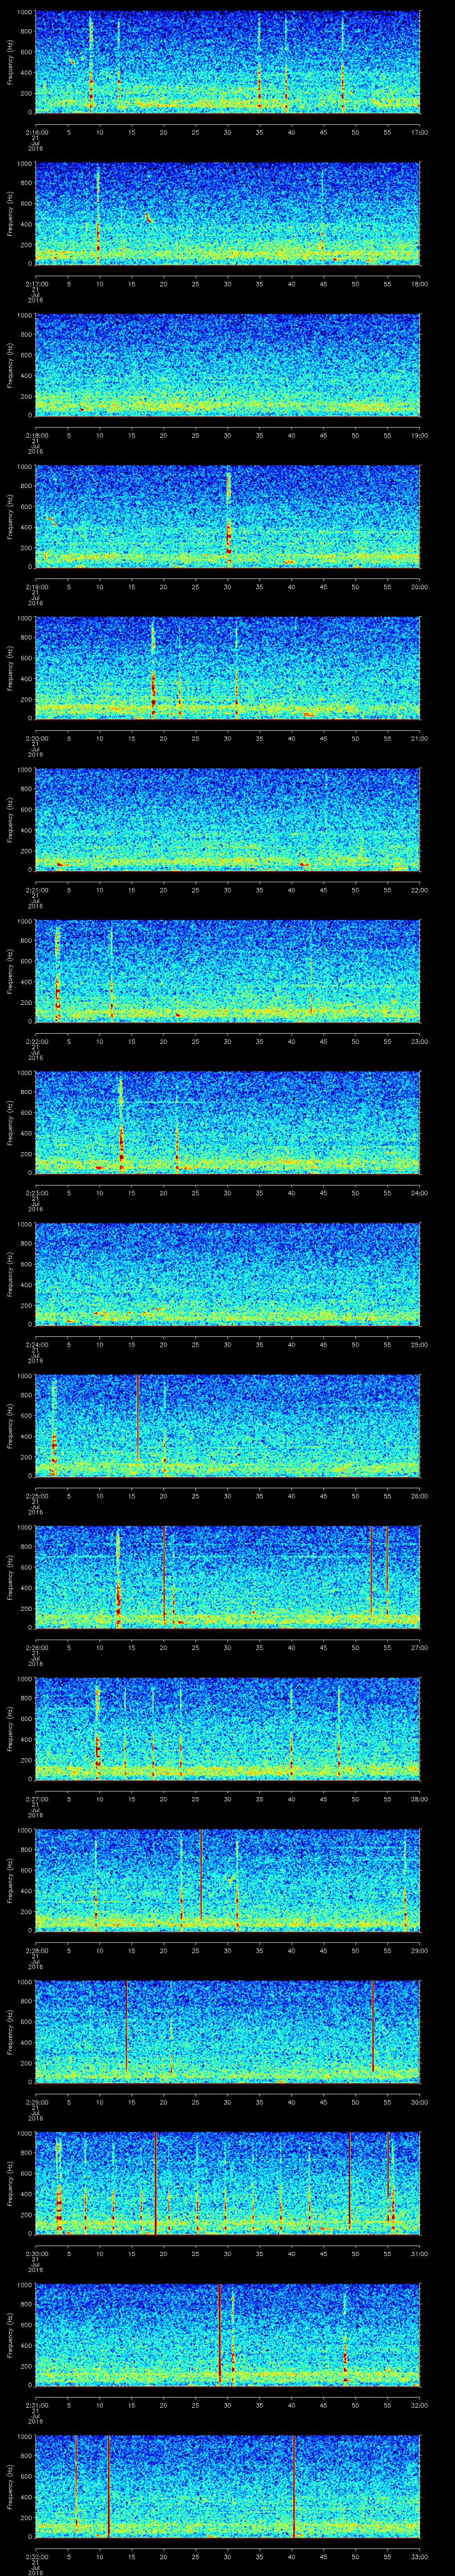Select the spectrogram panel starting at 2:26:00
Screen dimensions: 455x2576
click(228, 1577)
